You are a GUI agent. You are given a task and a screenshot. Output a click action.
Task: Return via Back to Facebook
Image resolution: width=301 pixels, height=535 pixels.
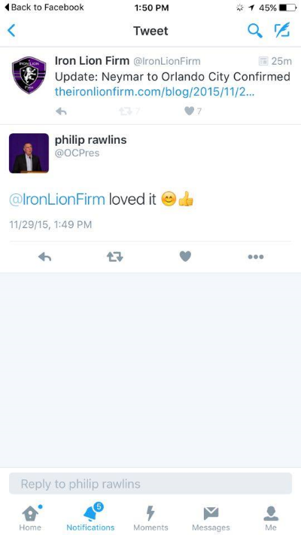44,8
